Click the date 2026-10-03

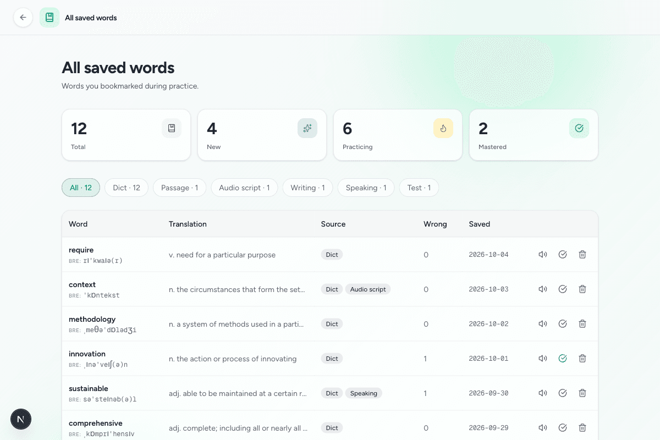488,289
